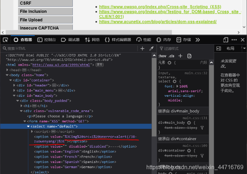Screen dimensions: 247x174
Task: Open the Layout (布局) sidebar tab
Action: (230, 48)
